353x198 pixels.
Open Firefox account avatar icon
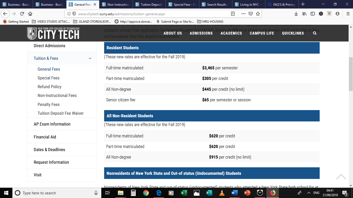click(337, 14)
